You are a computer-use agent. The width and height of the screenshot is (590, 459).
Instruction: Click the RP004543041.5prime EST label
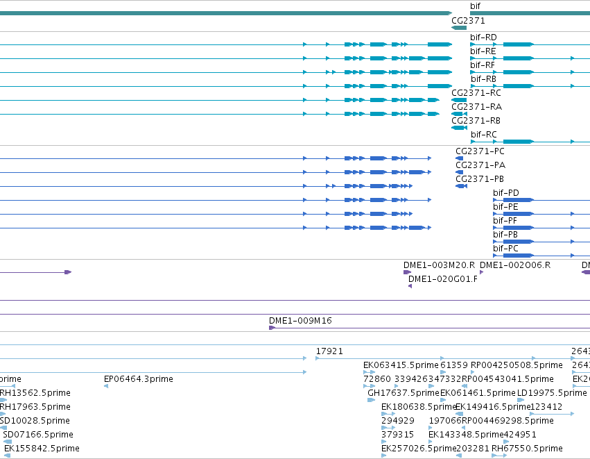507,379
